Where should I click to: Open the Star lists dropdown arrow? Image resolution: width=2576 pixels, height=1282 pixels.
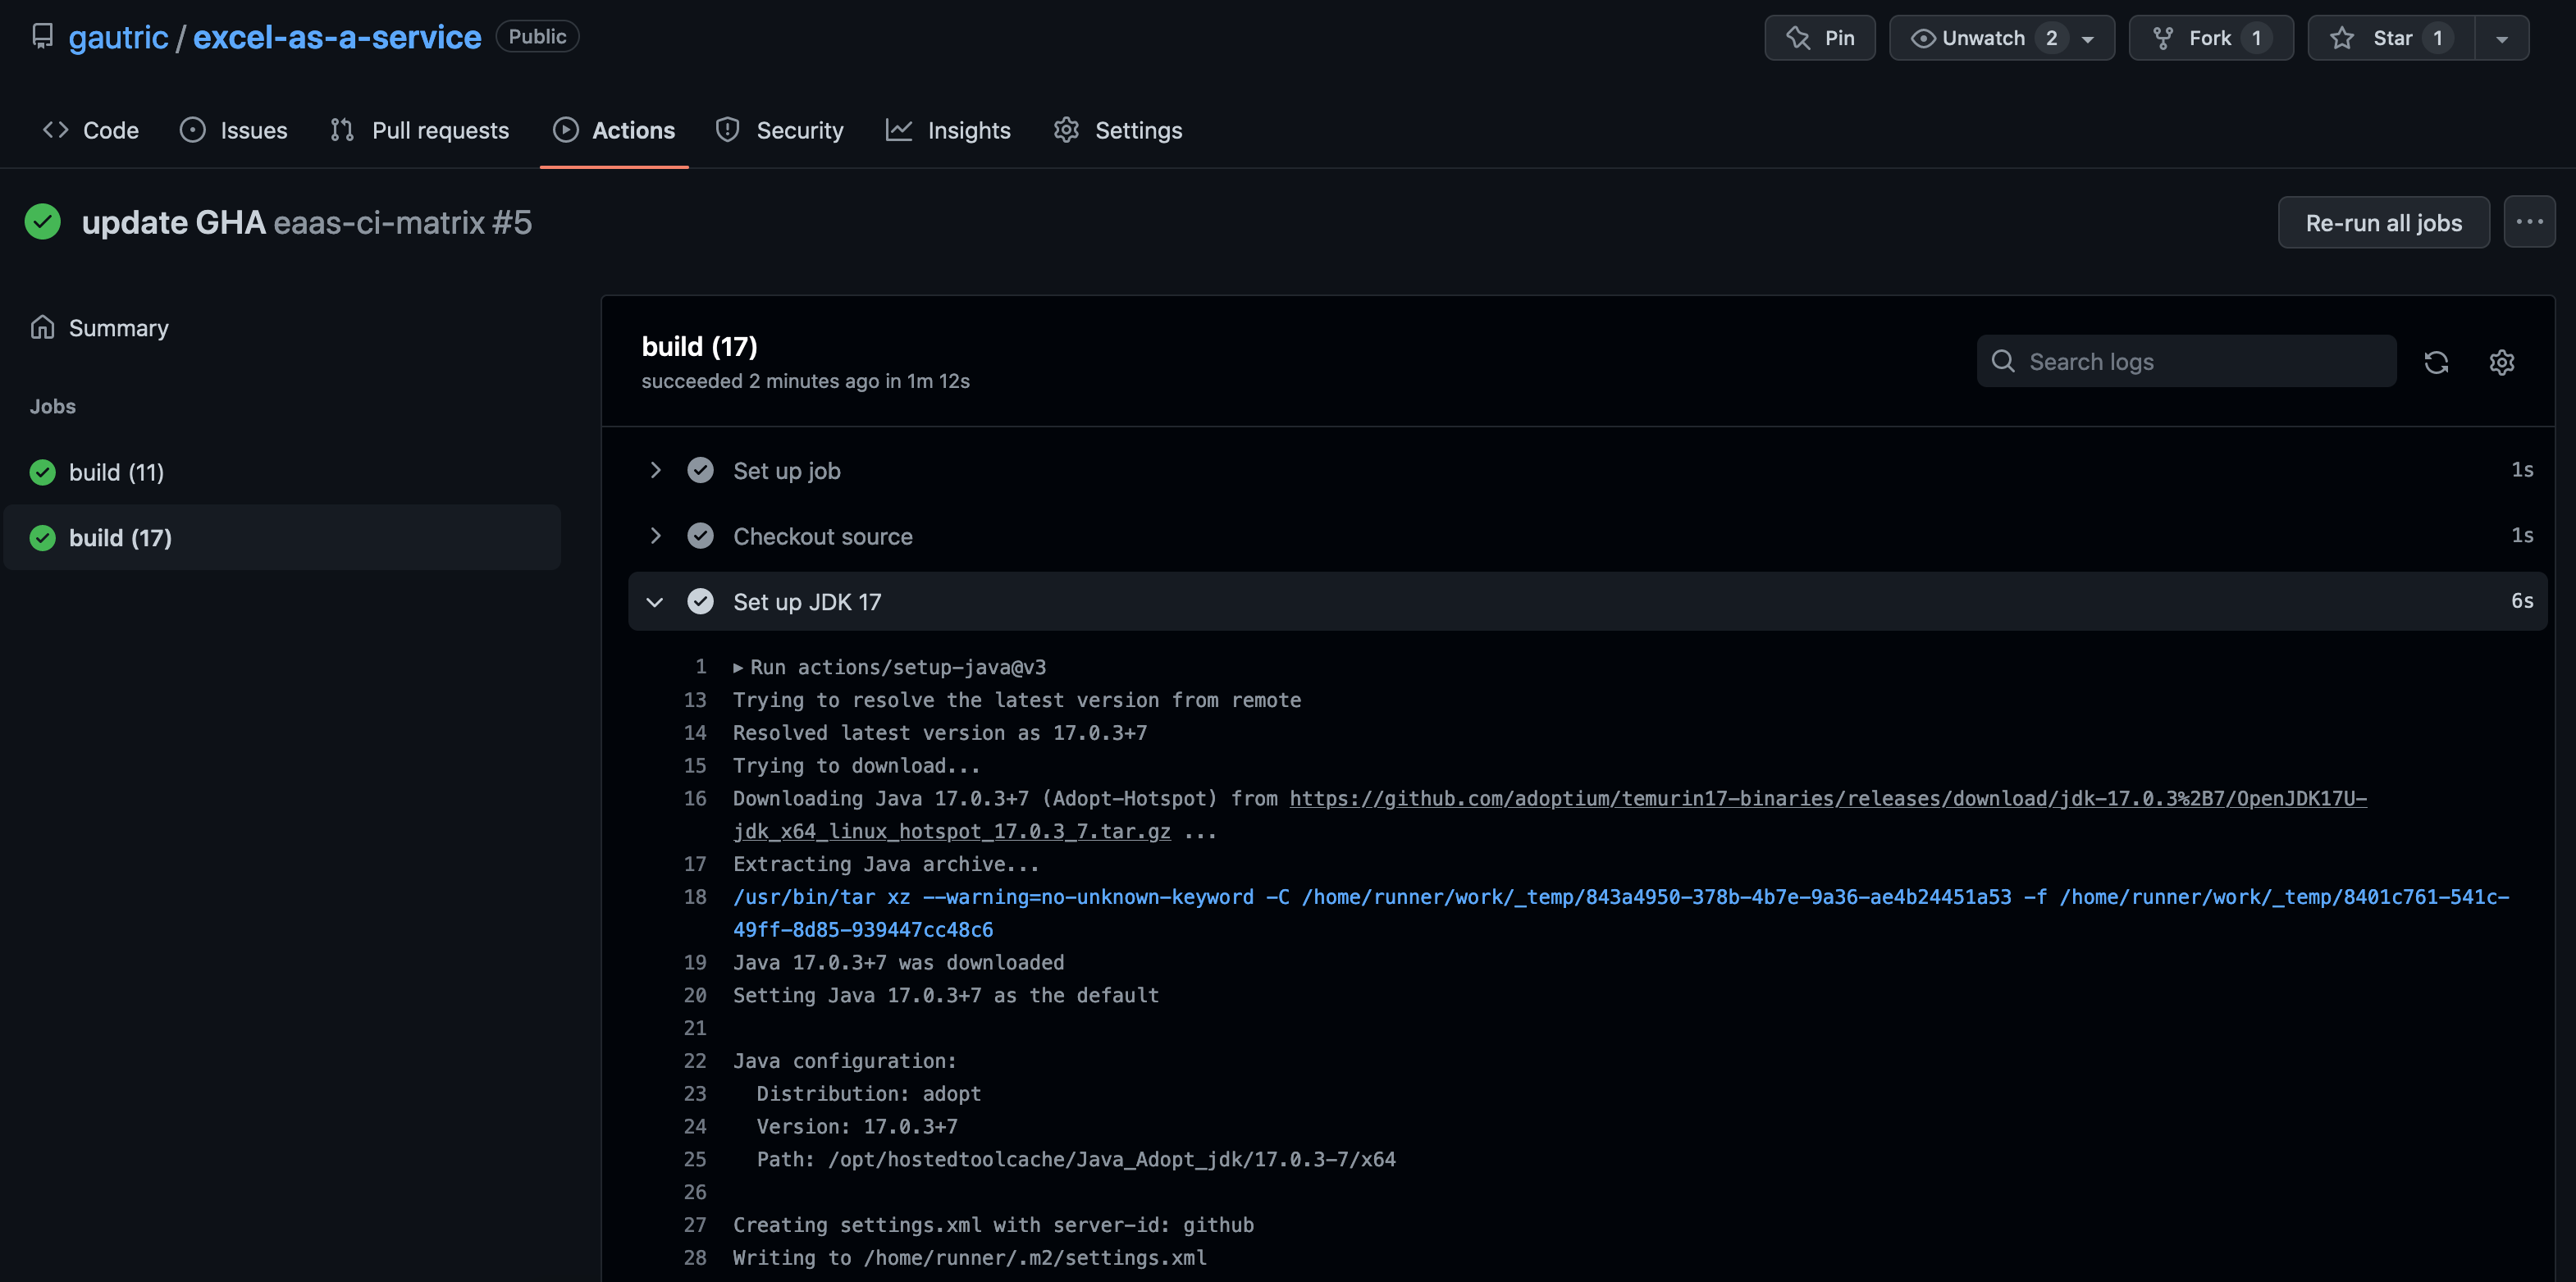pyautogui.click(x=2501, y=38)
